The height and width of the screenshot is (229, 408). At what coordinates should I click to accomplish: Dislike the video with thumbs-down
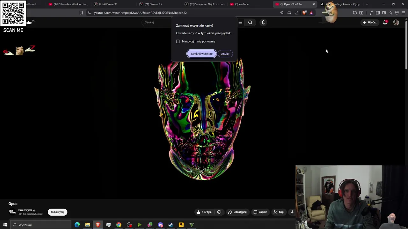coord(219,212)
